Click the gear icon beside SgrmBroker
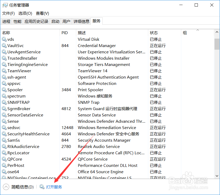The height and width of the screenshot is (195, 220). click(4, 109)
